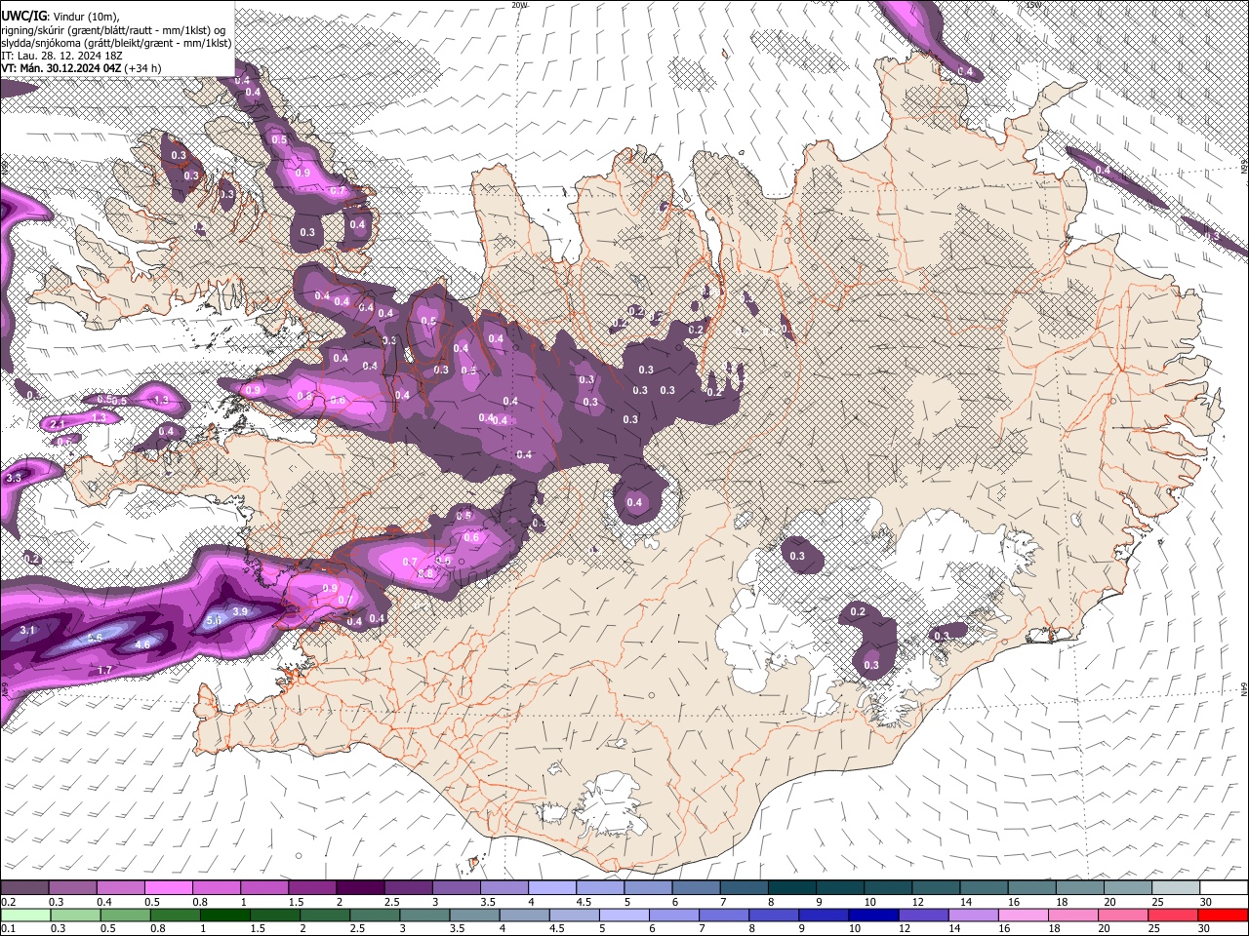This screenshot has height=936, width=1249.
Task: Pick the red rain-row swatch above 30
Action: pyautogui.click(x=1225, y=915)
